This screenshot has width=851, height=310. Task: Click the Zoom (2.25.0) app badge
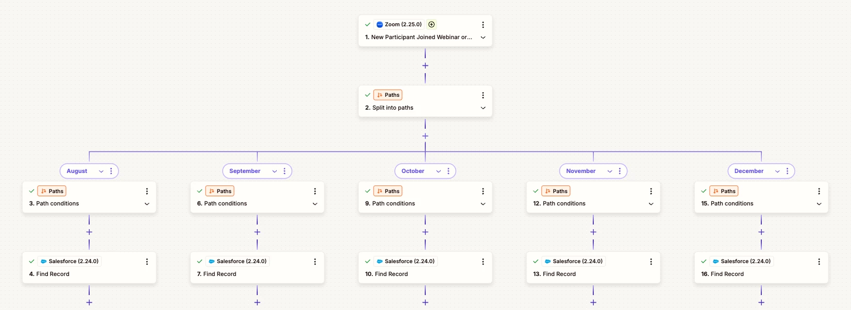pos(399,24)
